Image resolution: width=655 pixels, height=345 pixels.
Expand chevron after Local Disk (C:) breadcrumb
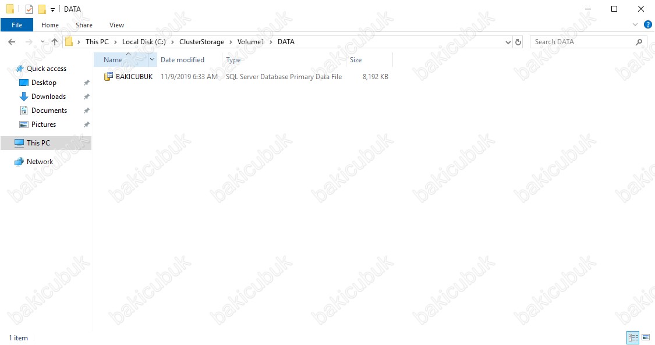point(172,42)
